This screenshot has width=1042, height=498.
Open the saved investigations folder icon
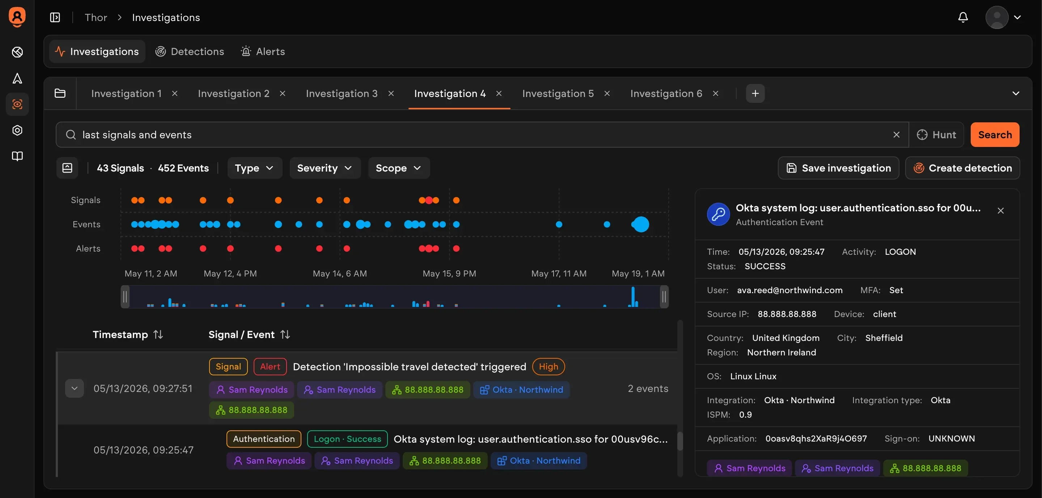click(60, 93)
